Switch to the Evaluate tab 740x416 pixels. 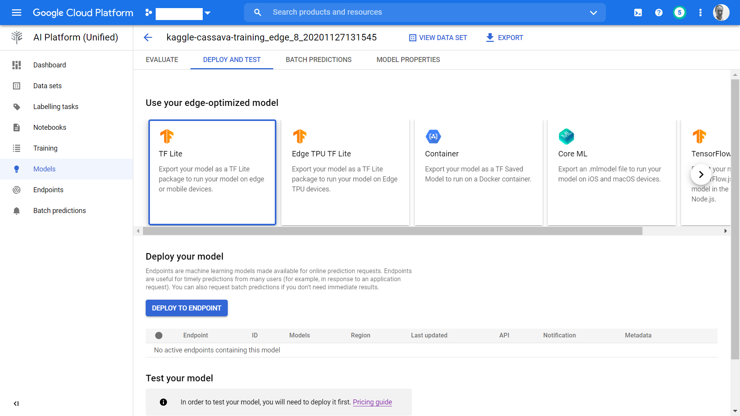click(x=162, y=60)
